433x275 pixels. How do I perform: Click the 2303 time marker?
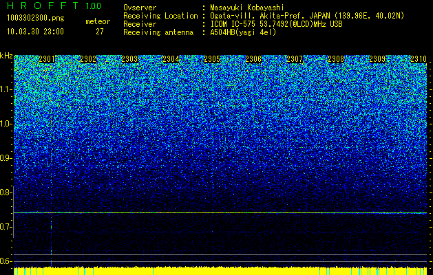pos(129,59)
